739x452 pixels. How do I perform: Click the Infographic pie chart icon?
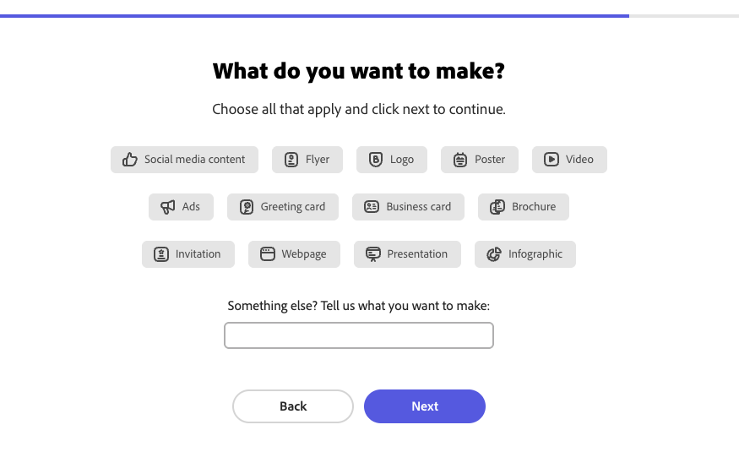pos(494,254)
